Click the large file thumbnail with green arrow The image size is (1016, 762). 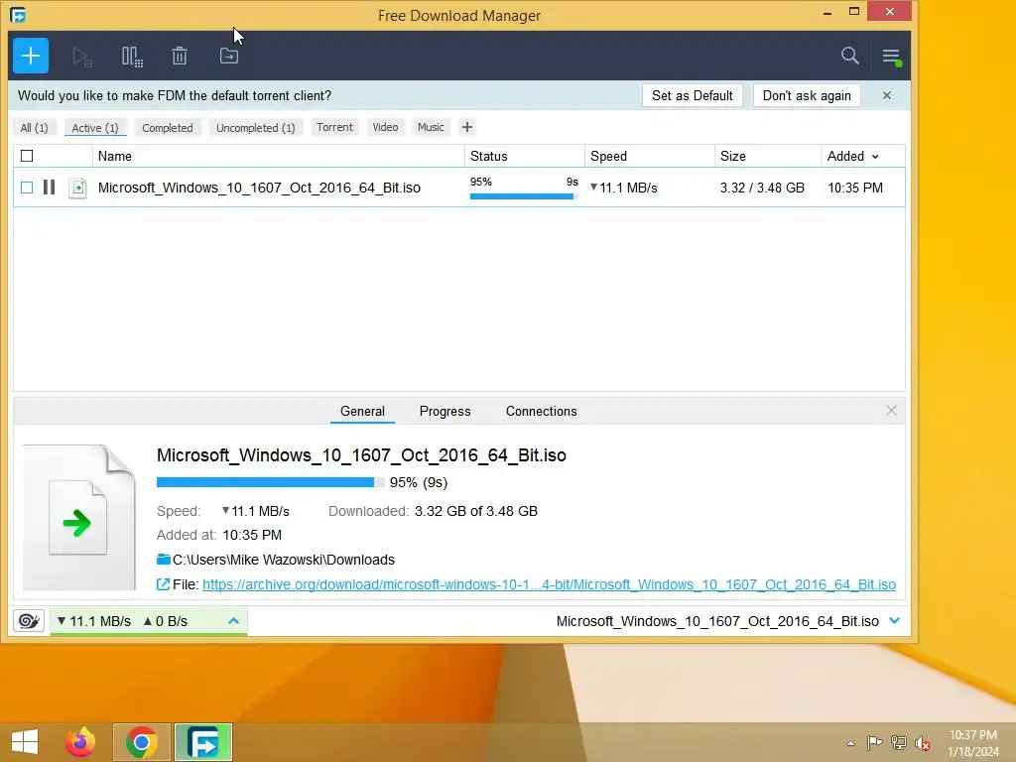[x=79, y=517]
